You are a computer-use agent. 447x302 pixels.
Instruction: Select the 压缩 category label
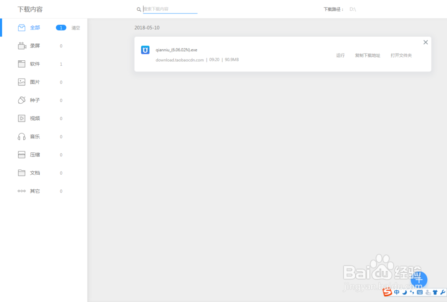pos(35,155)
